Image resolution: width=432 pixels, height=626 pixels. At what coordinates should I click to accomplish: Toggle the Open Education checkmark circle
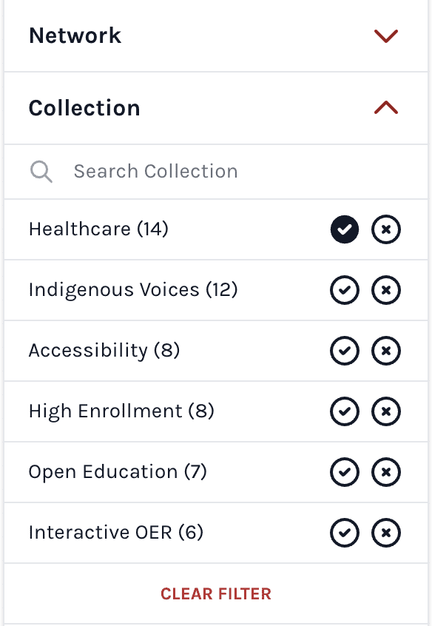tap(345, 472)
